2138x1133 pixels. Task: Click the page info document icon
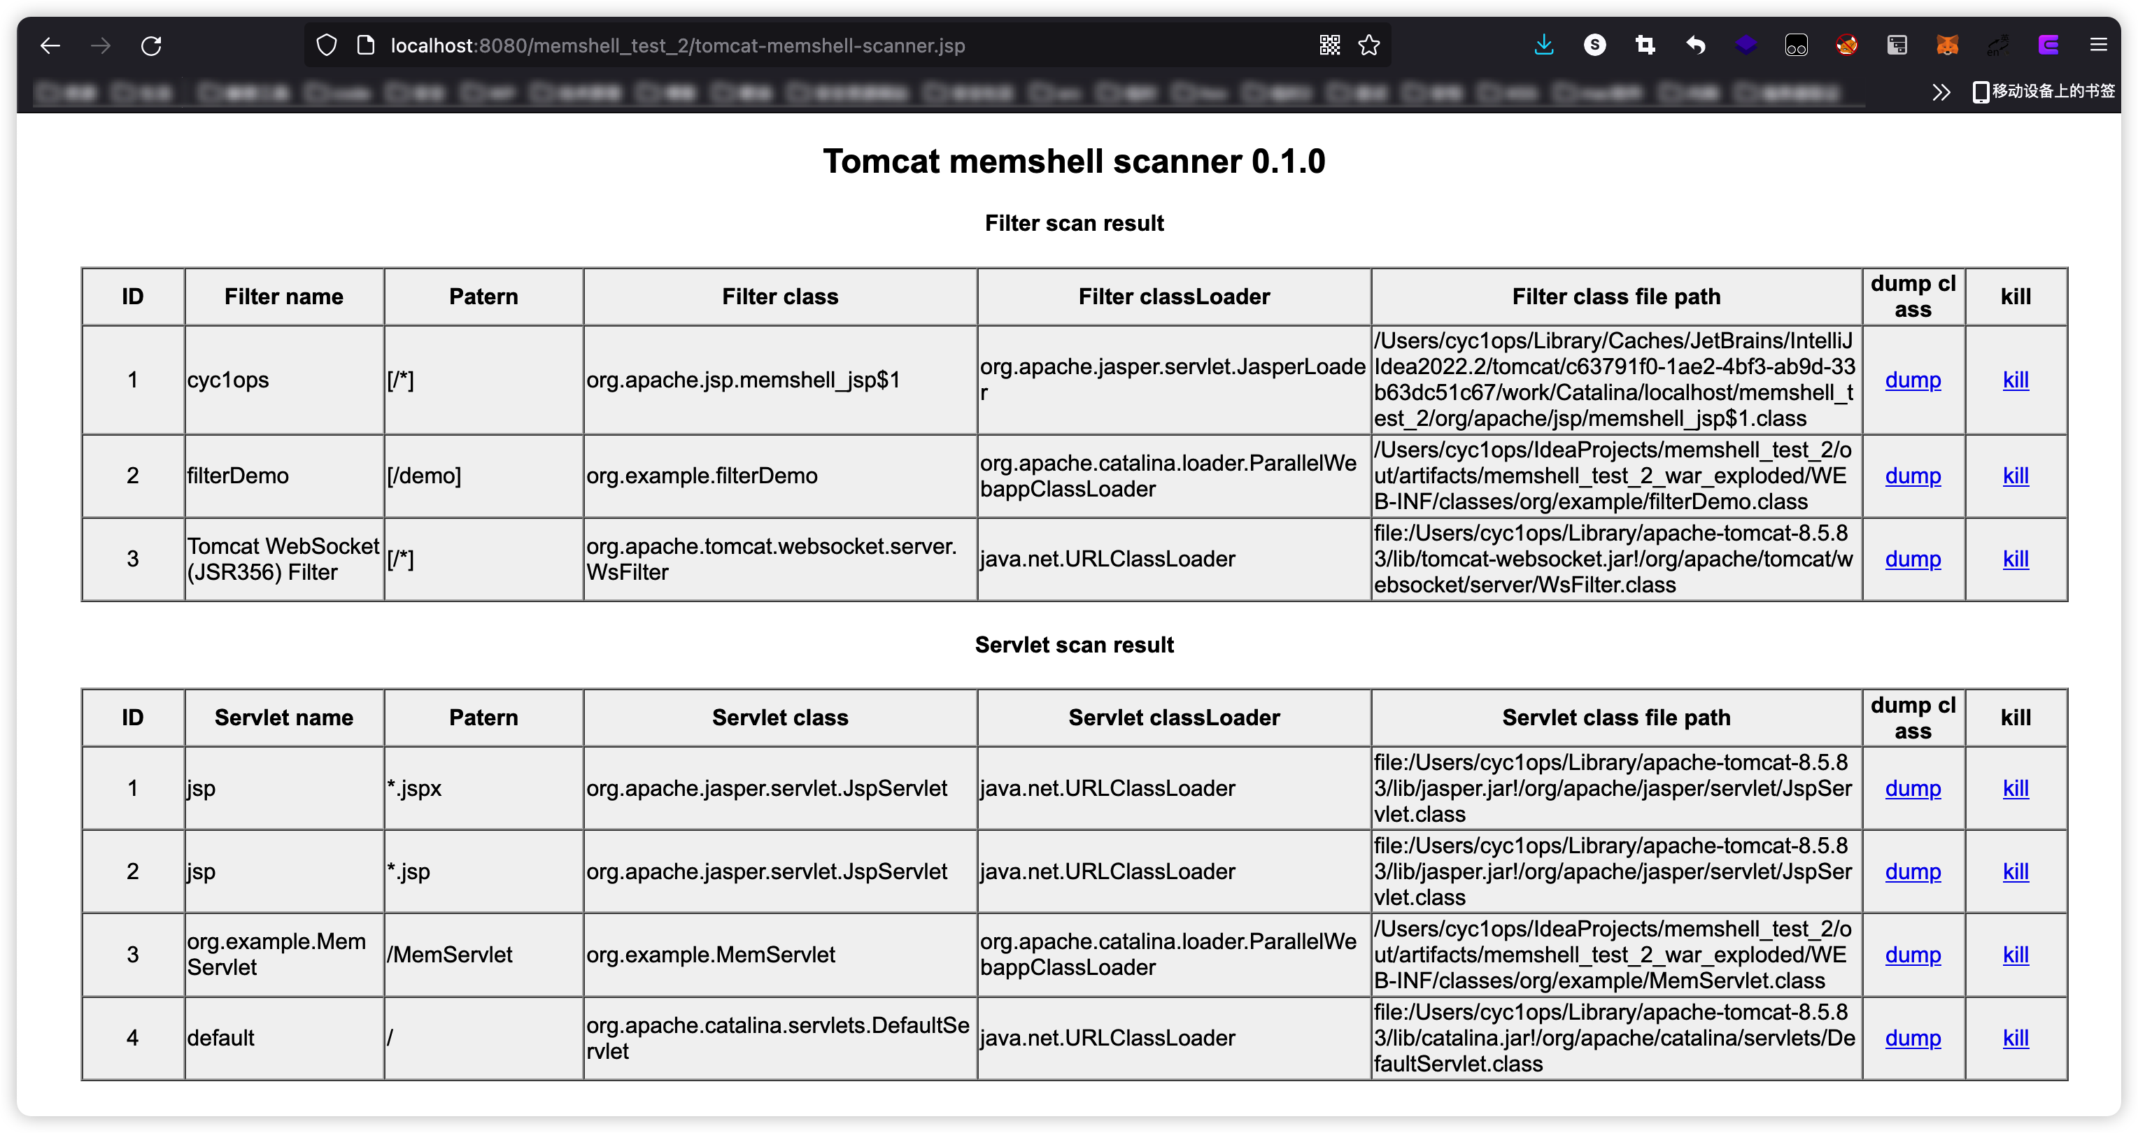click(365, 45)
